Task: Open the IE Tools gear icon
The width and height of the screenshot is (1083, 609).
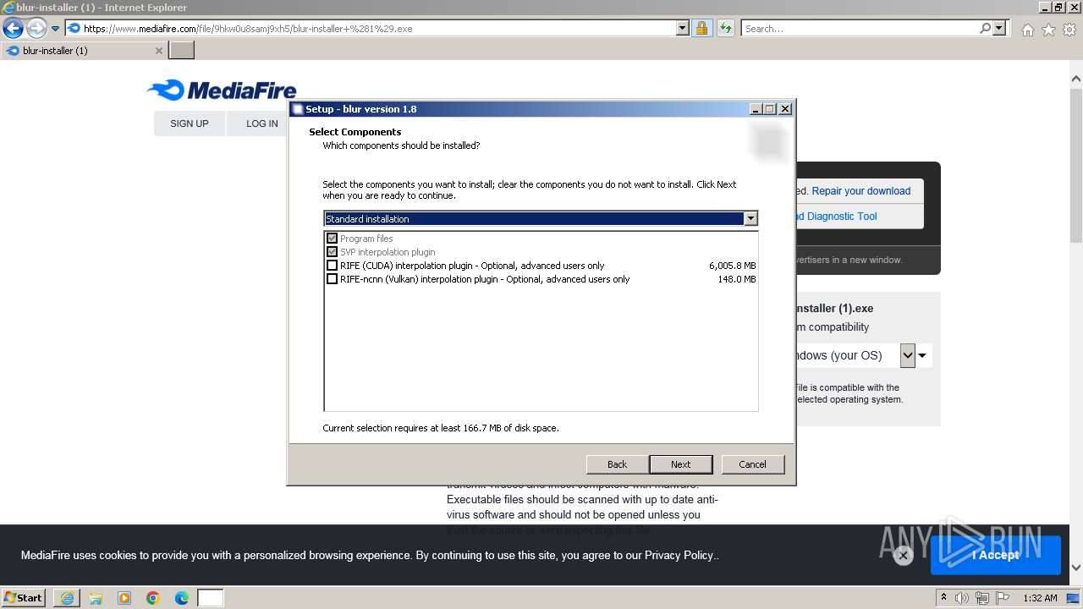Action: coord(1069,30)
